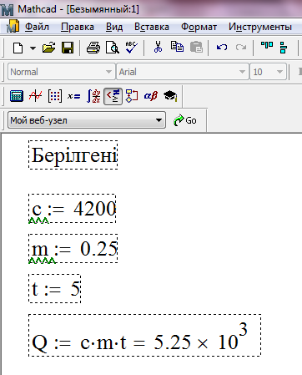Open the Calculator toolbar
Screen dimensions: 302x375
[17, 96]
